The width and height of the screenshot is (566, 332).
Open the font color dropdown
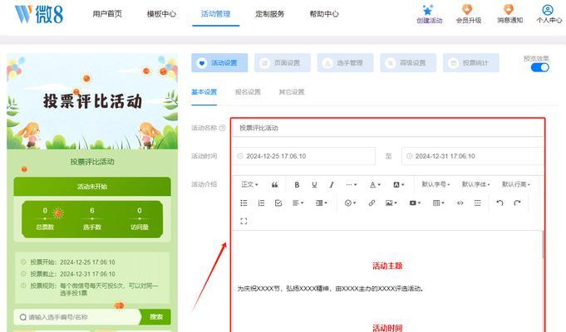coord(375,184)
